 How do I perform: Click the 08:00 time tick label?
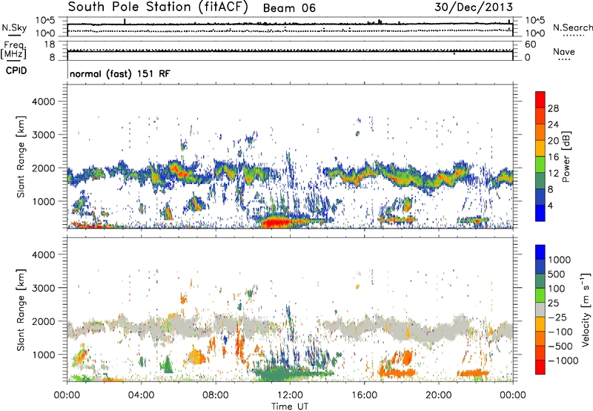tap(216, 395)
